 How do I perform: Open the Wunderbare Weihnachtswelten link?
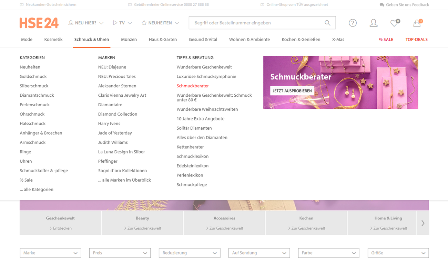tap(207, 109)
